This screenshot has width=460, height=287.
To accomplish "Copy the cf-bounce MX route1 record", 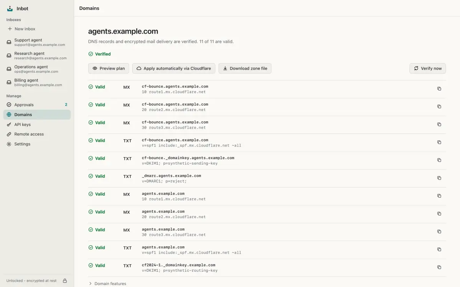I will (x=439, y=89).
